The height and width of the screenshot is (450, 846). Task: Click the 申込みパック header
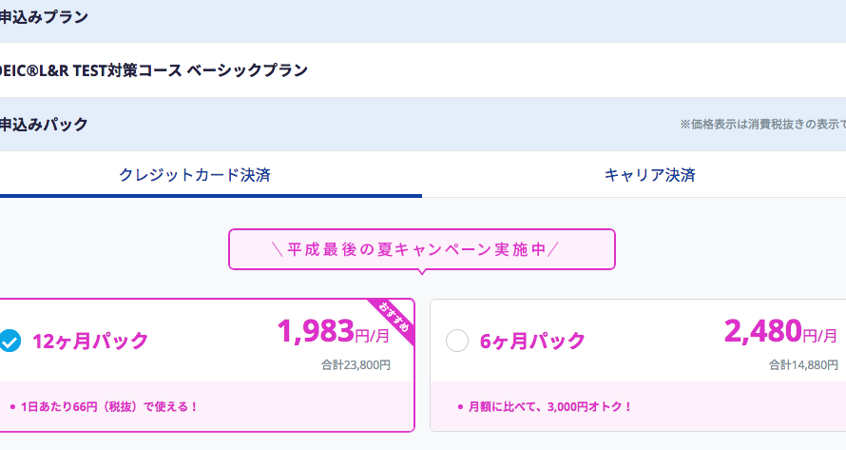[44, 125]
